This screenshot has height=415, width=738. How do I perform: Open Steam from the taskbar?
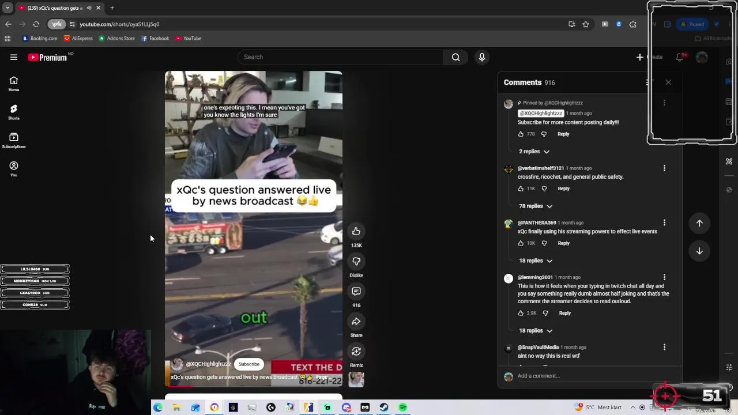(383, 408)
